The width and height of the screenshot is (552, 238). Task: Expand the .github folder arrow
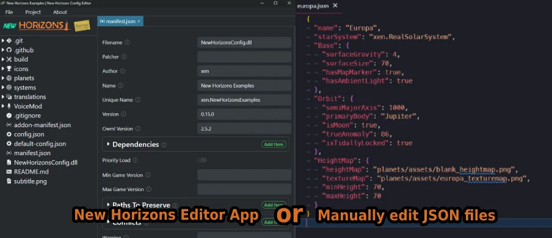click(x=3, y=50)
